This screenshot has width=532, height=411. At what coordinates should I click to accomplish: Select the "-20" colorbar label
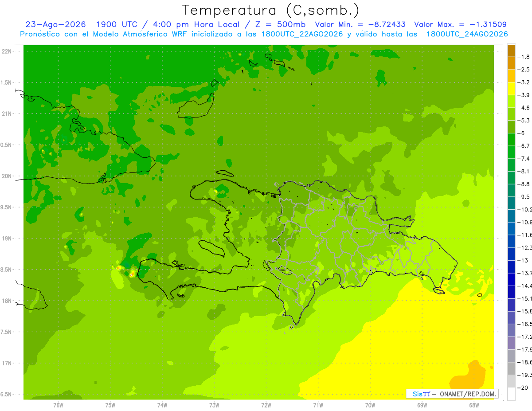523,388
